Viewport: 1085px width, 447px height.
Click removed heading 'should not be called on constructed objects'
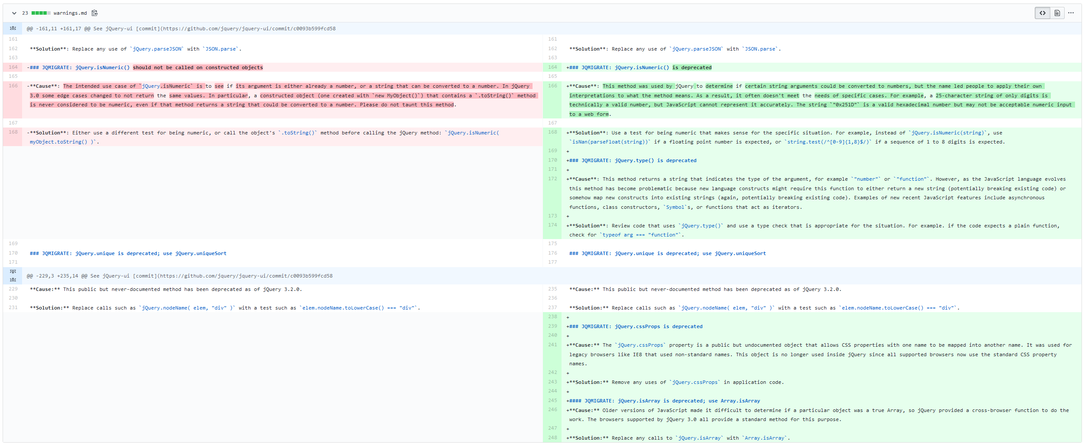(198, 67)
